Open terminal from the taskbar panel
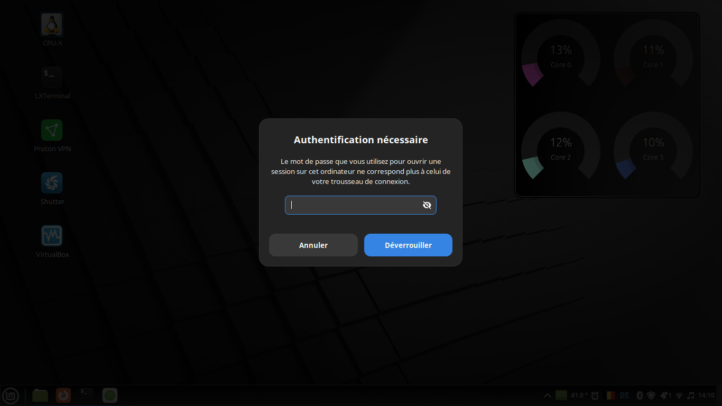The width and height of the screenshot is (722, 406). (87, 395)
